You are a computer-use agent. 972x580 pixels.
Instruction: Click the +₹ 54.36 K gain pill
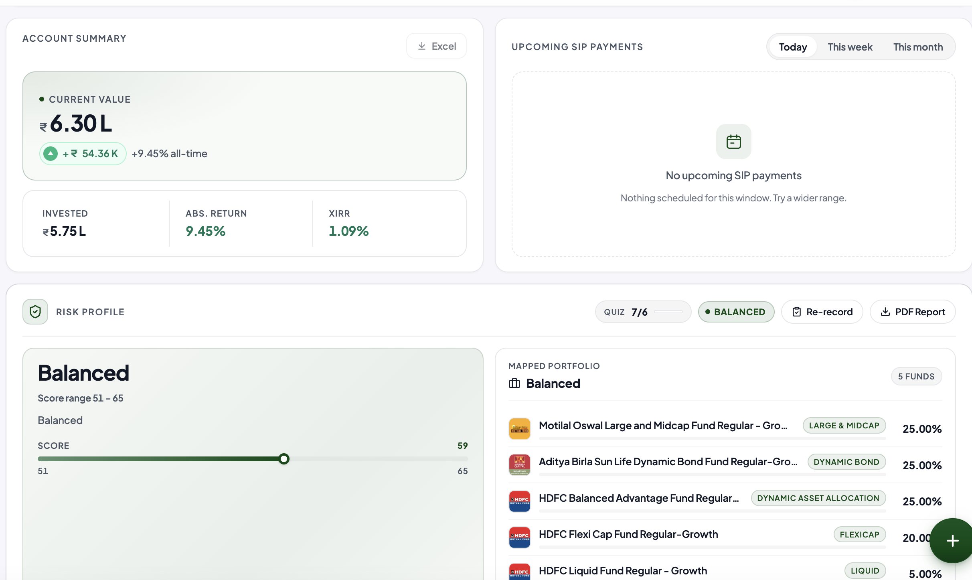[x=83, y=154]
